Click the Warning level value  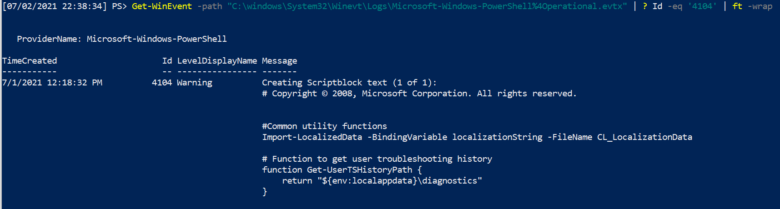[x=194, y=83]
